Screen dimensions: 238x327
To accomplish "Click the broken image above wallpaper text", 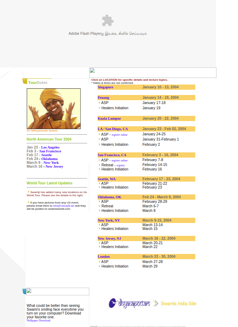I will [58, 292].
